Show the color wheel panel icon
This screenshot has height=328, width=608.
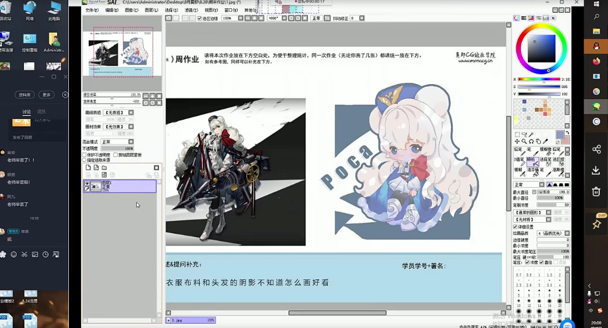(x=516, y=18)
